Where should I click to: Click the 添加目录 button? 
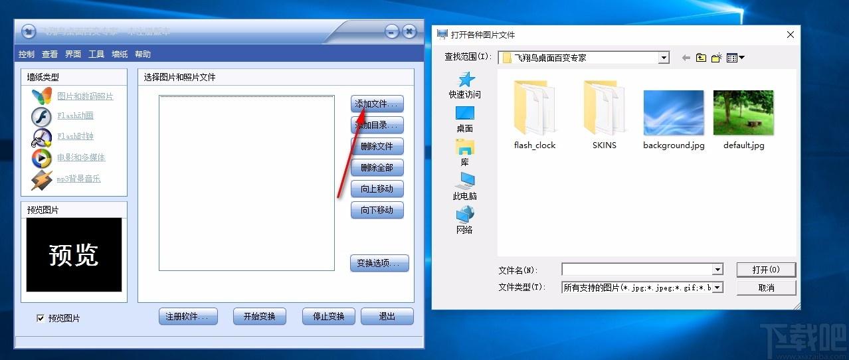point(377,125)
